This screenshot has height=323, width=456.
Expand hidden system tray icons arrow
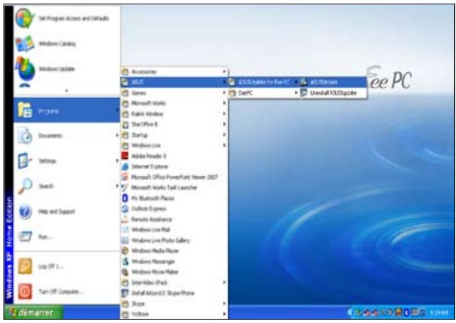tap(350, 313)
